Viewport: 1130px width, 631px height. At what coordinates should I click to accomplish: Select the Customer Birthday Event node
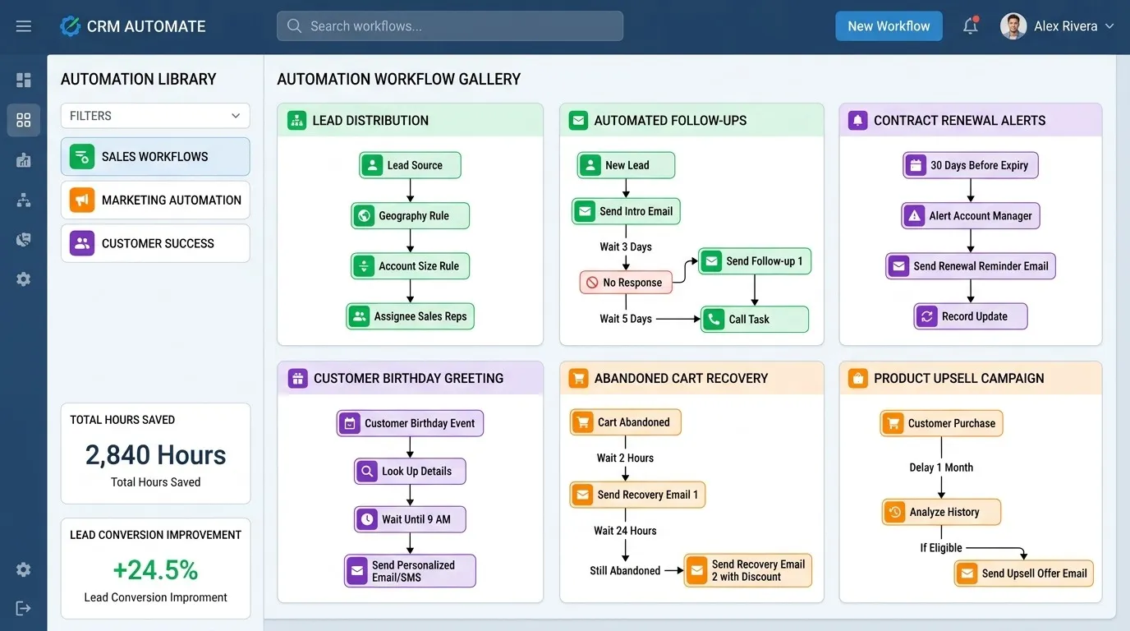point(410,423)
